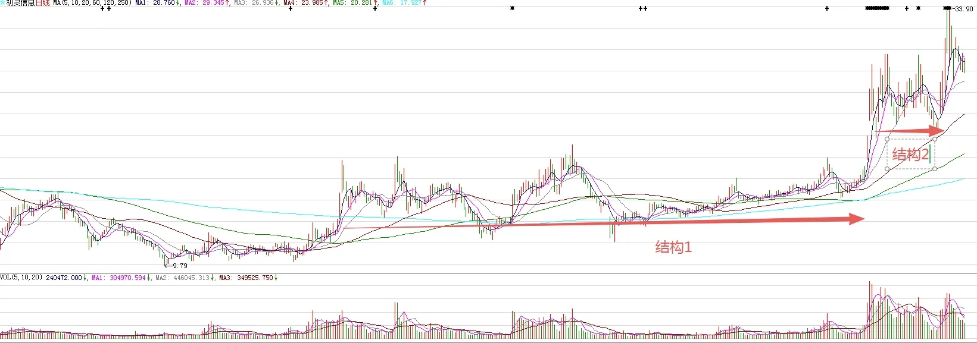Click the star icon beside 初灵信息
This screenshot has width=977, height=343.
pyautogui.click(x=2, y=3)
